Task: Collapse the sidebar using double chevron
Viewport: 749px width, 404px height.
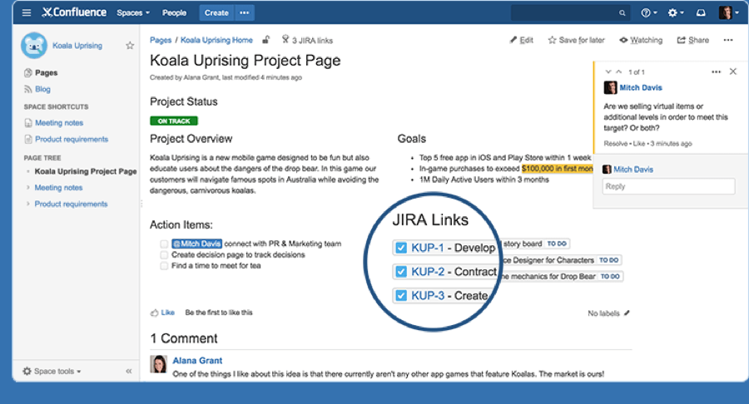Action: point(129,371)
